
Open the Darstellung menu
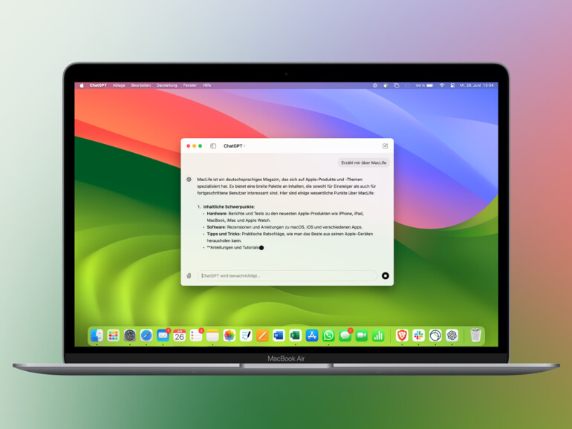click(x=166, y=85)
